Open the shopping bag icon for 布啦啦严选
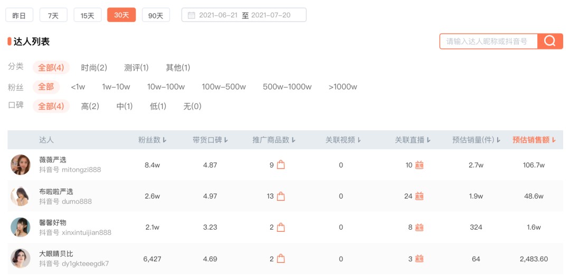The width and height of the screenshot is (570, 275). (x=281, y=197)
